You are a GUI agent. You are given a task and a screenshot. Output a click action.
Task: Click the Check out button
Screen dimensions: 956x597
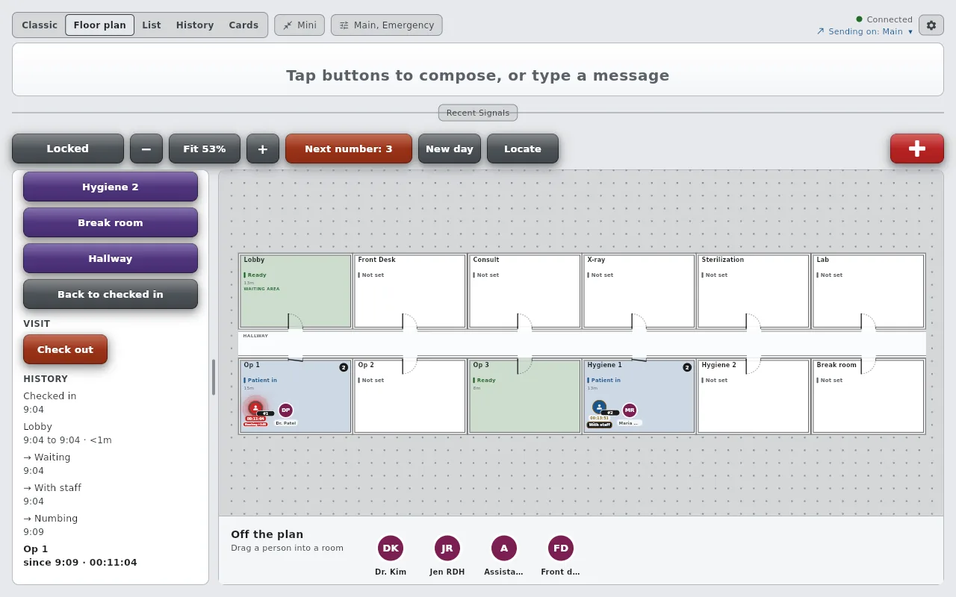coord(66,349)
